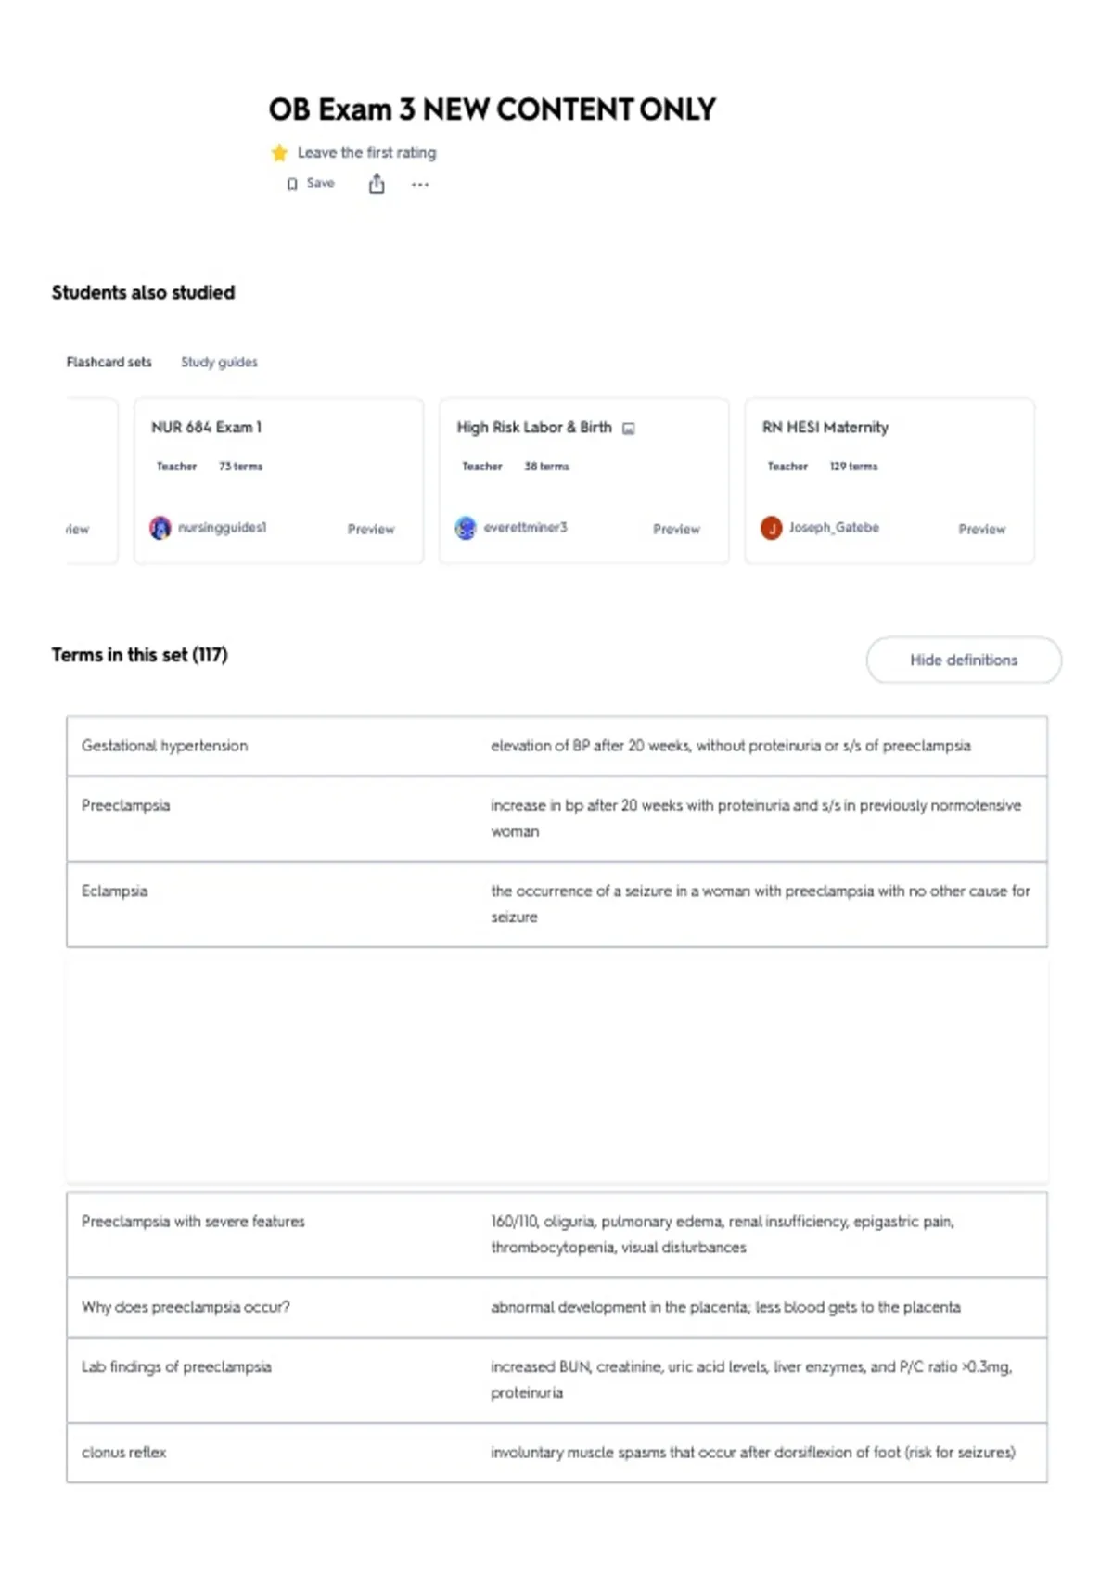The image size is (1113, 1577).
Task: Click the image icon beside High Risk Labor & Birth
Action: tap(629, 429)
